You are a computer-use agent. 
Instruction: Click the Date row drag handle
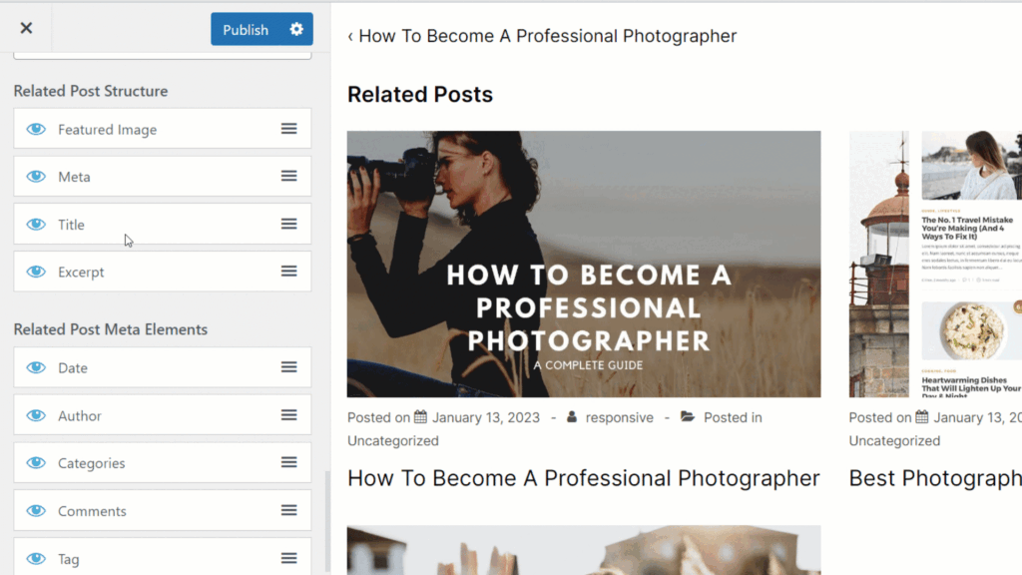pyautogui.click(x=288, y=367)
